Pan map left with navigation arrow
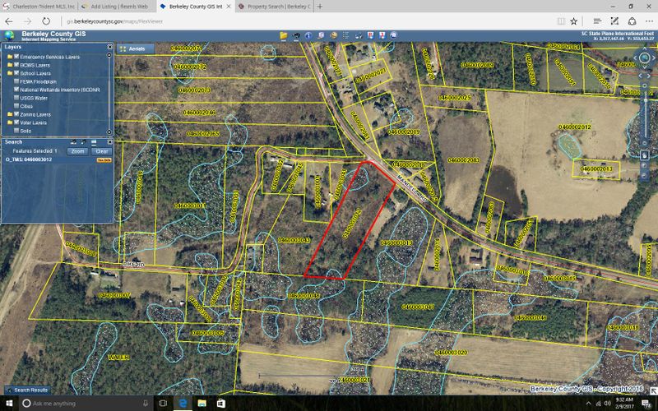This screenshot has width=658, height=411. [635, 58]
